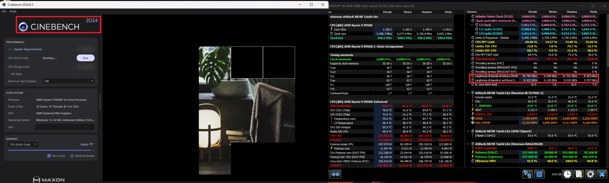Image resolution: width=609 pixels, height=183 pixels.
Task: Select the CPU (Tctl/Tdie) sensor row
Action: (391, 106)
